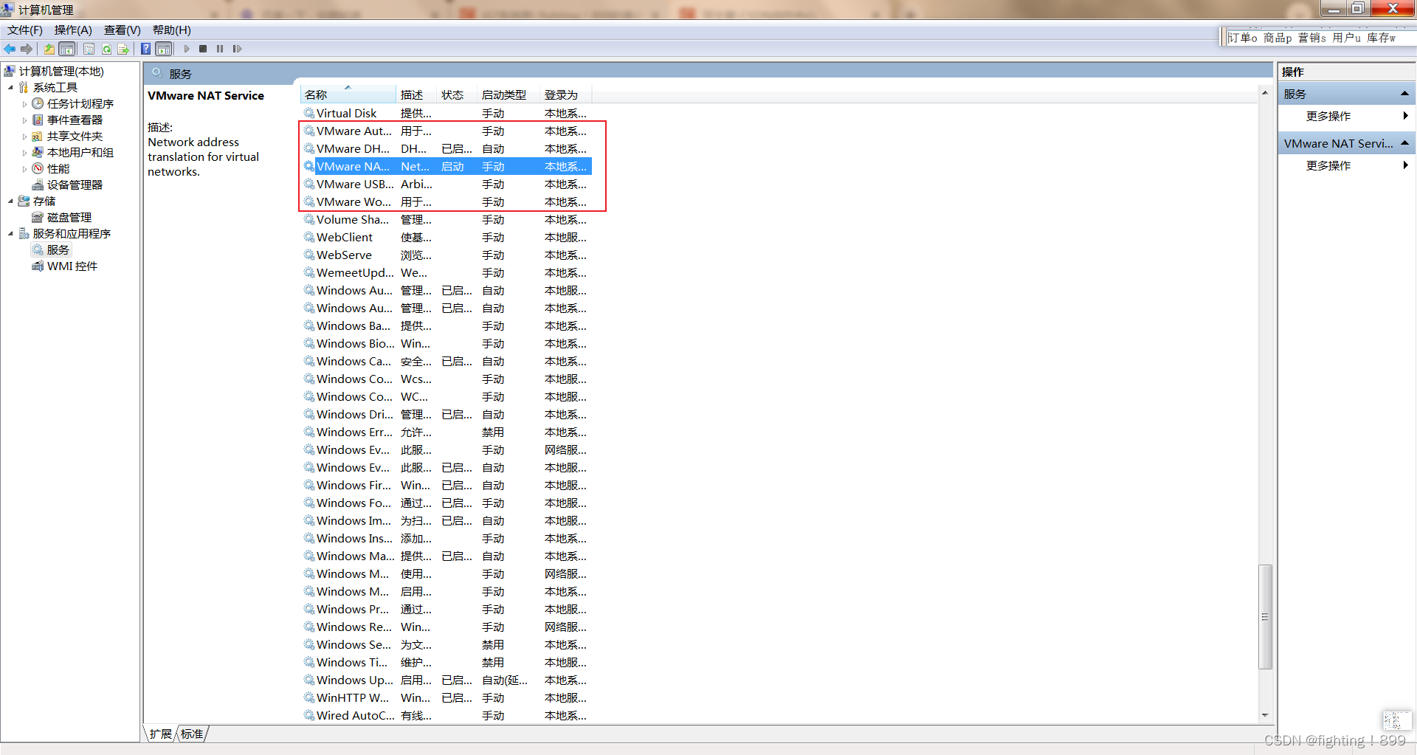Click the services list scroll up arrow
Image resolution: width=1417 pixels, height=755 pixels.
(1265, 93)
